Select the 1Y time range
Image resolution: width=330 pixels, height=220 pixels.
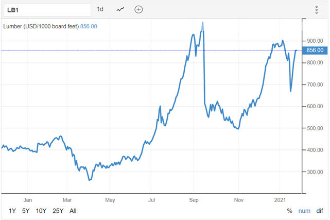point(12,211)
